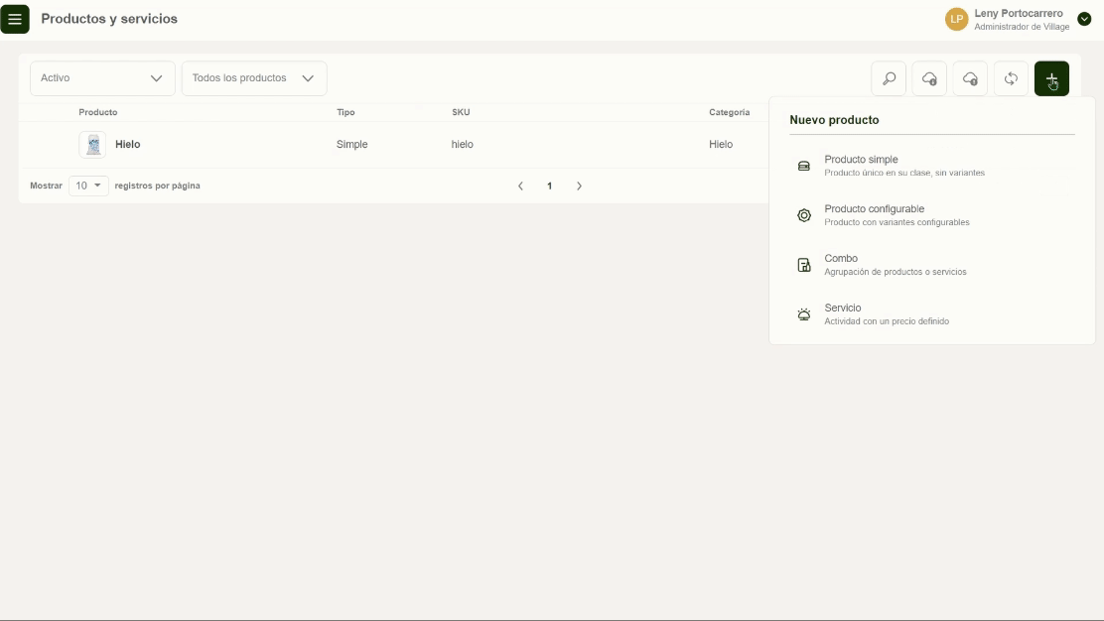Open the Todos los productos filter dropdown
Image resolution: width=1104 pixels, height=621 pixels.
click(x=254, y=78)
